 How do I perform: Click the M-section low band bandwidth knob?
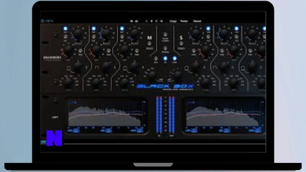pyautogui.click(x=78, y=67)
